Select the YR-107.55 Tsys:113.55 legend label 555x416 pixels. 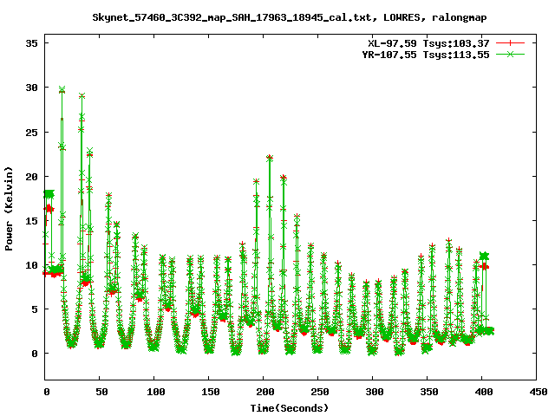[426, 55]
